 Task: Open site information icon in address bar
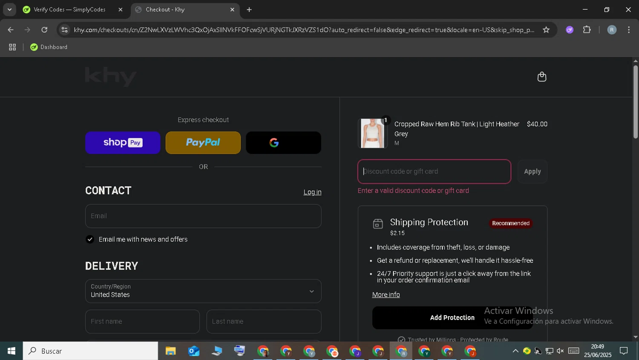pyautogui.click(x=64, y=30)
